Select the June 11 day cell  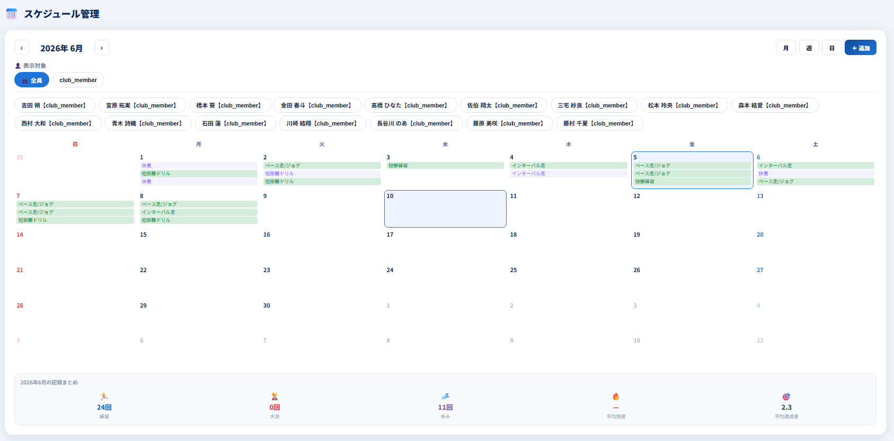pos(569,209)
